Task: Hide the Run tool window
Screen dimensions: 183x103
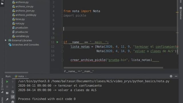Action: pyautogui.click(x=176, y=76)
